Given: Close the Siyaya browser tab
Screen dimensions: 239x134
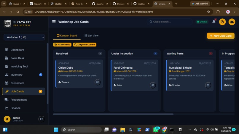Looking at the screenshot, I should click(169, 4).
